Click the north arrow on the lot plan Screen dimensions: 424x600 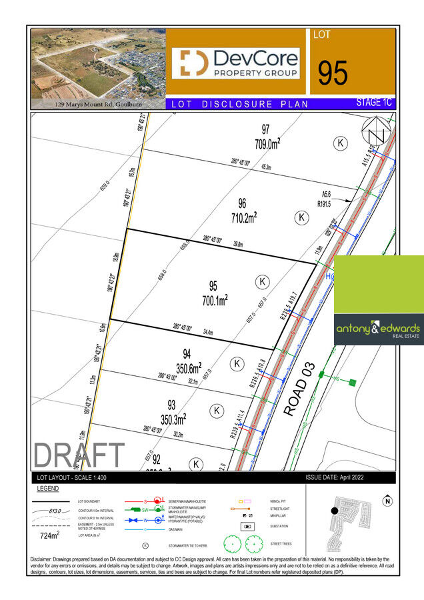tap(376, 131)
